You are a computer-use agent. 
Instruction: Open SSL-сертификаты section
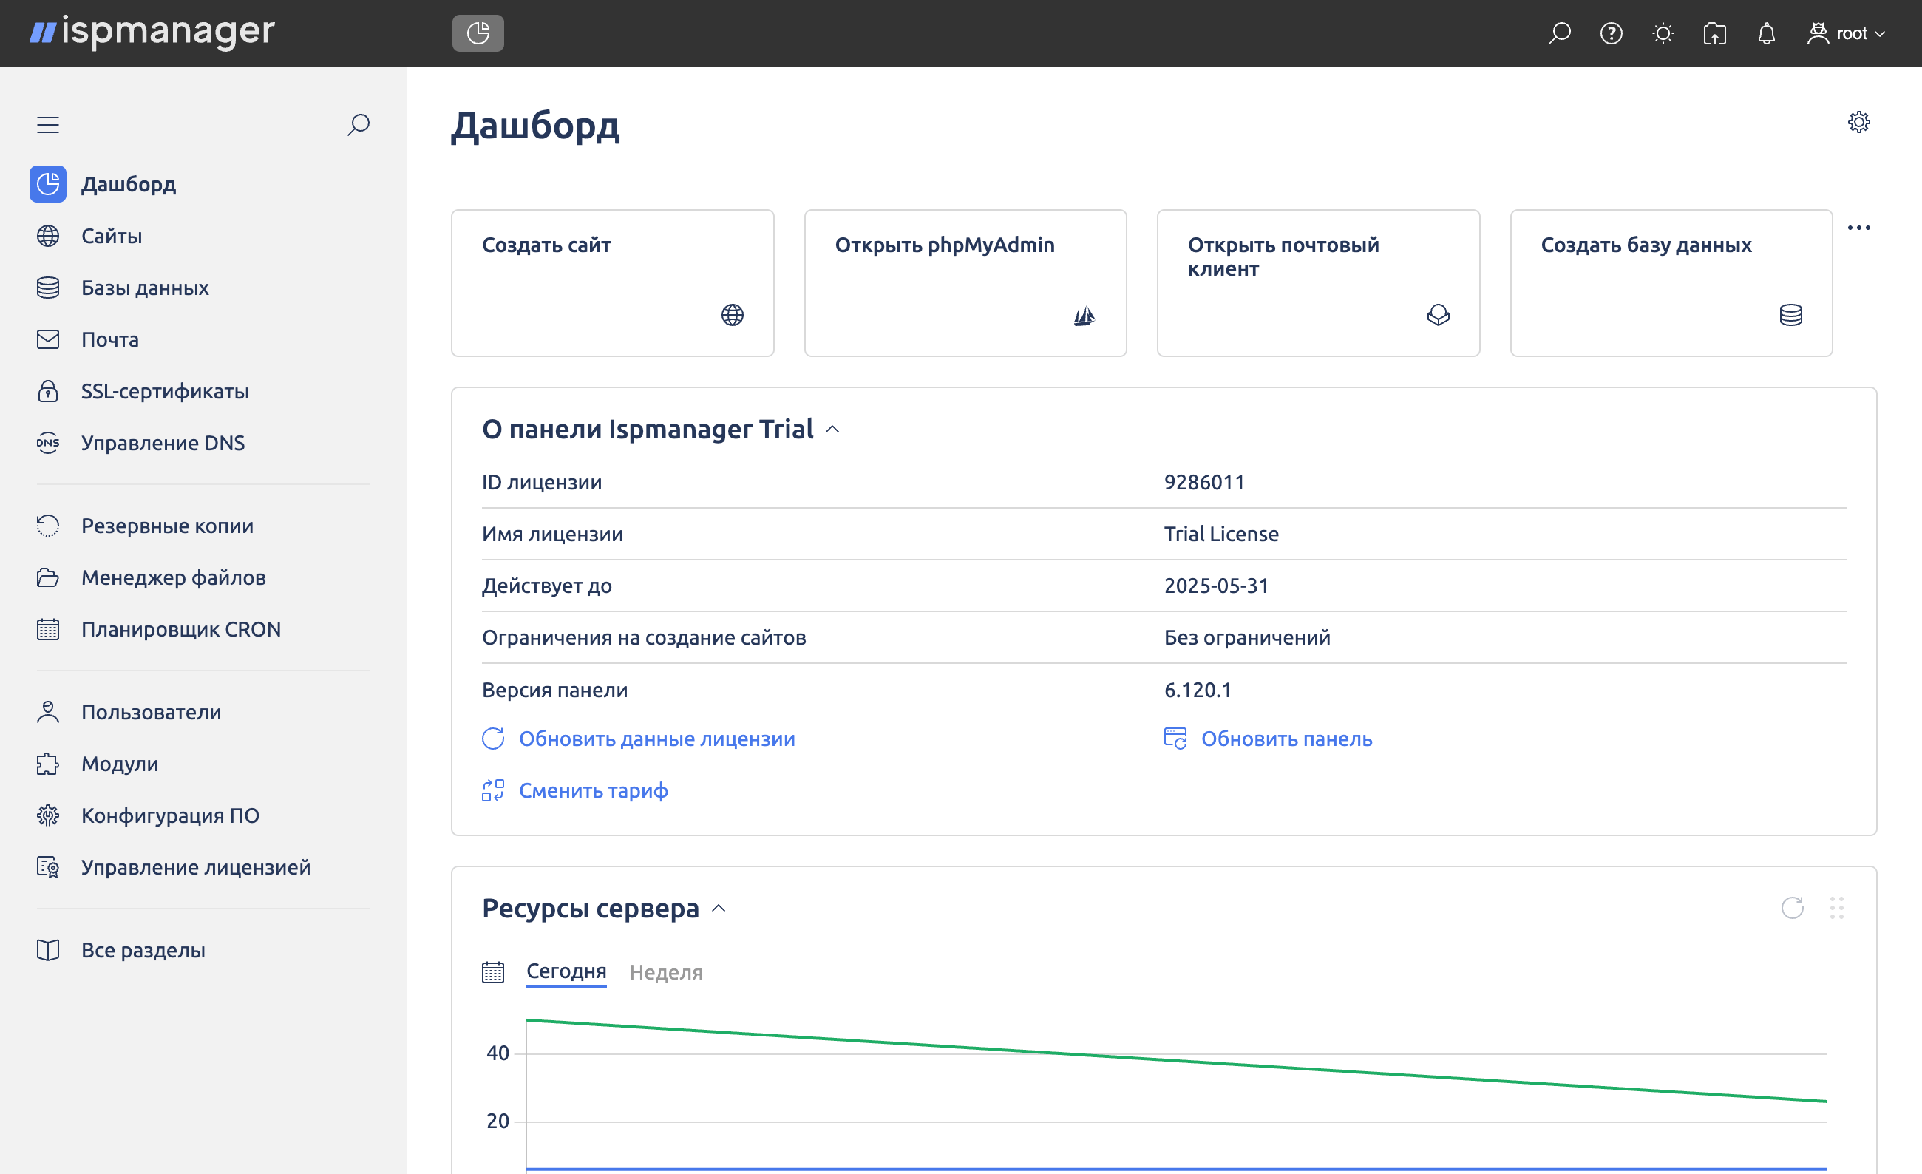tap(166, 391)
